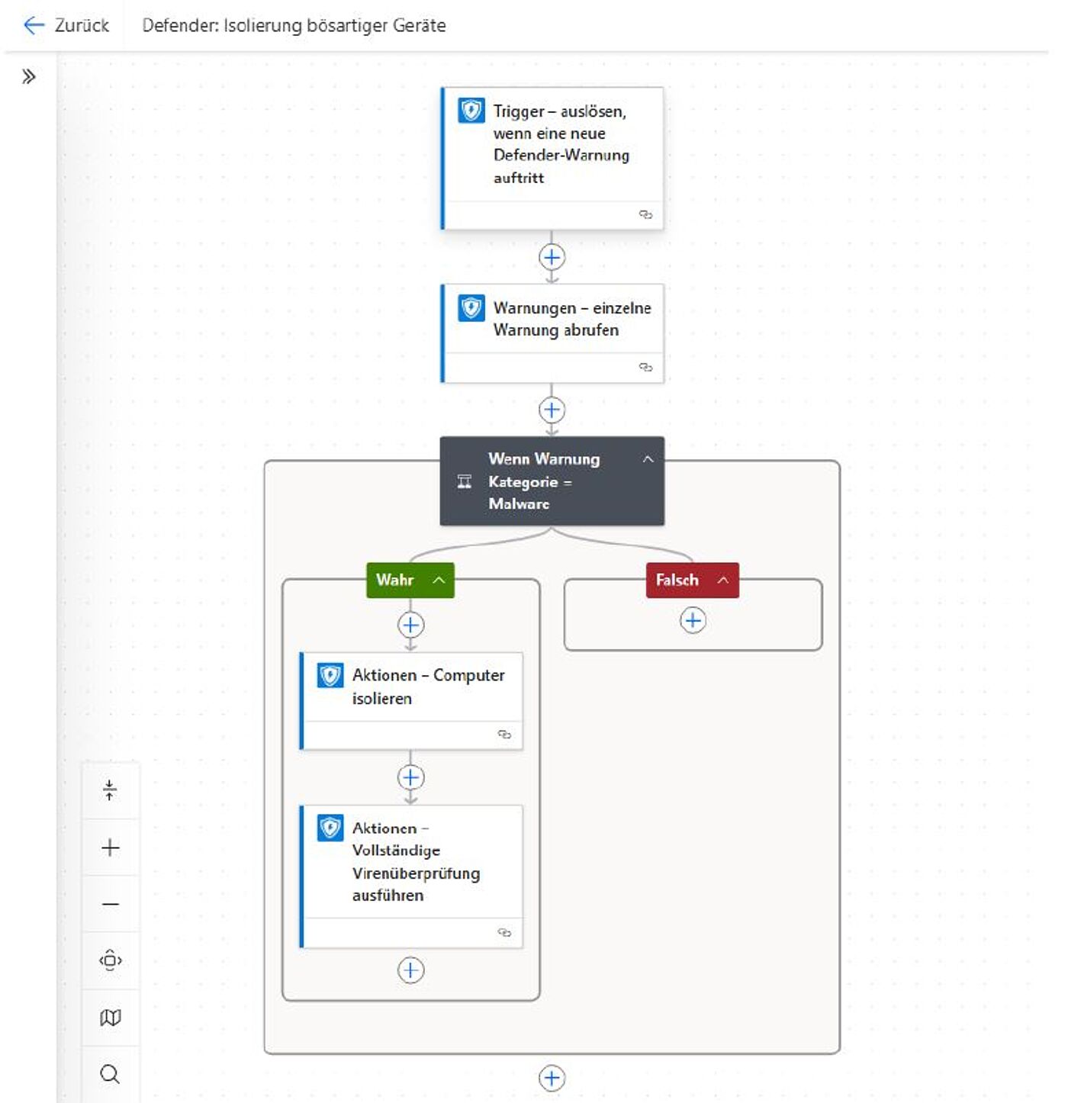Viewport: 1068px width, 1103px height.
Task: Insert step between isolieren and Virenüberprüfung
Action: tap(410, 777)
